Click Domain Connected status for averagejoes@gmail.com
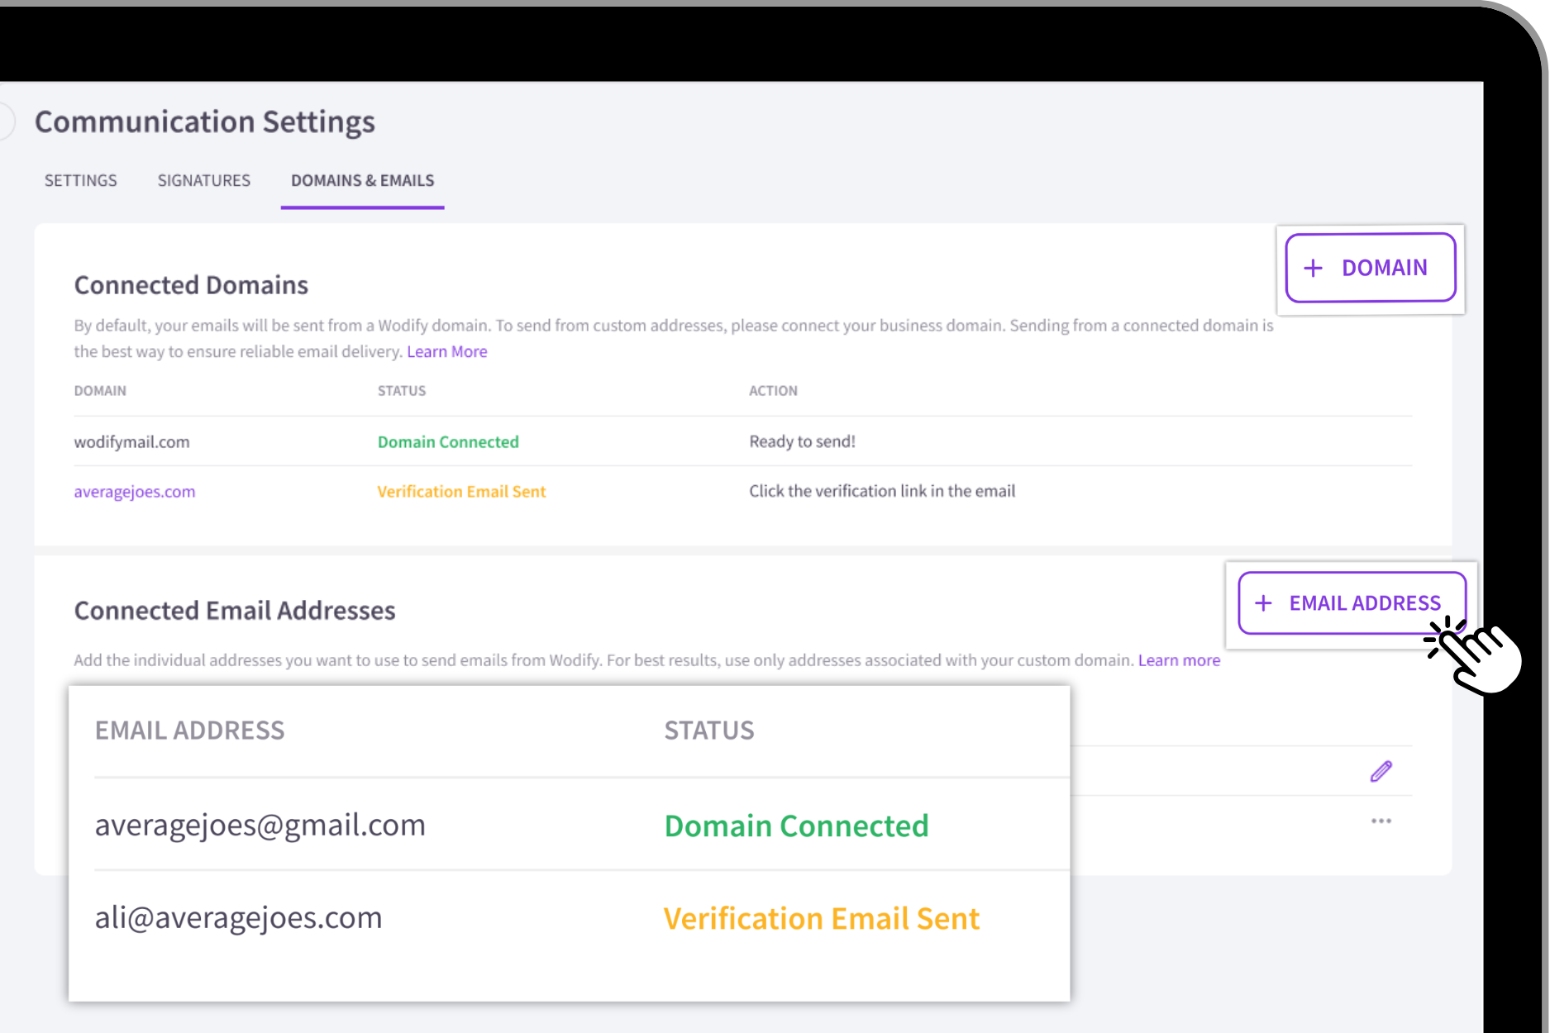The height and width of the screenshot is (1033, 1550). pyautogui.click(x=797, y=826)
